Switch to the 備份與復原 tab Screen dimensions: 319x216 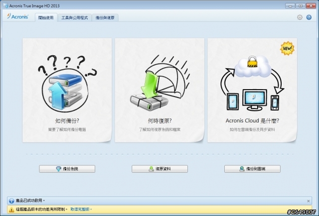(x=105, y=18)
